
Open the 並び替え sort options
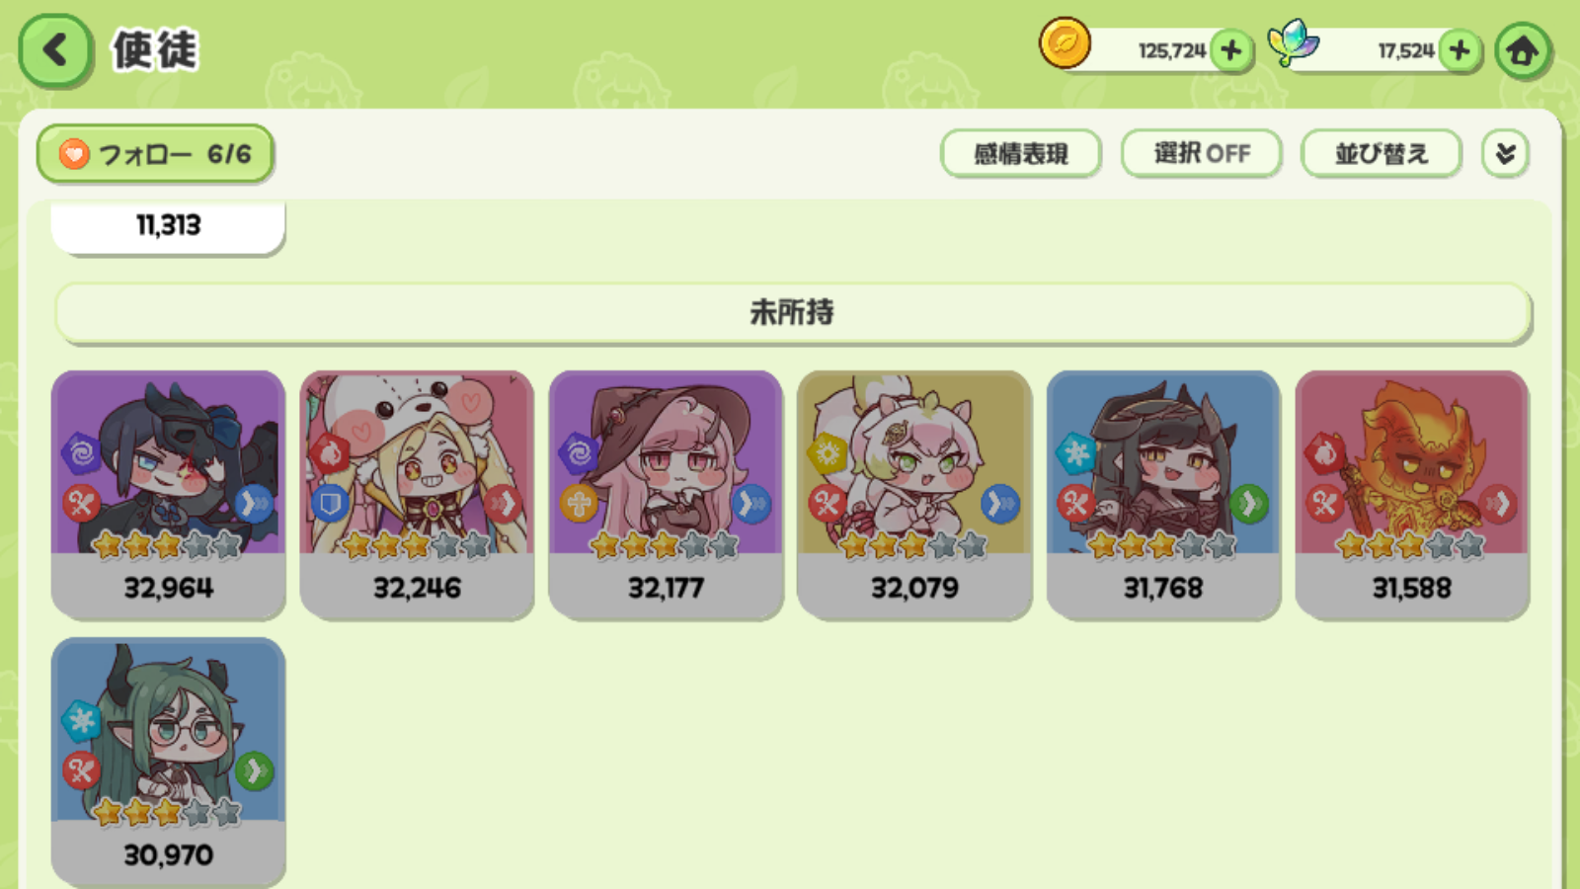[1381, 153]
